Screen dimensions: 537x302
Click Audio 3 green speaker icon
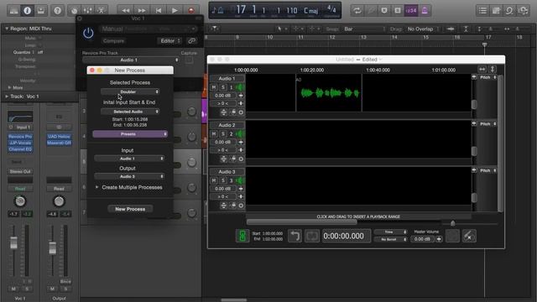click(x=240, y=180)
